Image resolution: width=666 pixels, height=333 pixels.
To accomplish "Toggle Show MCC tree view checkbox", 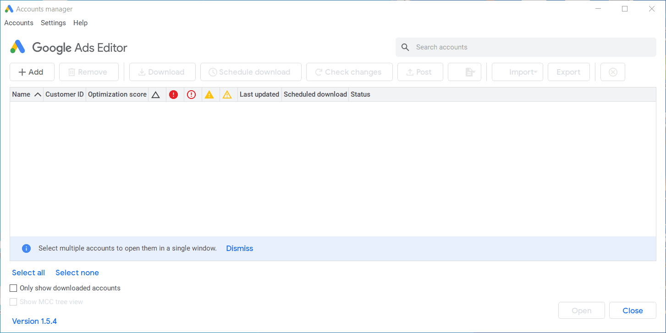I will coord(13,302).
